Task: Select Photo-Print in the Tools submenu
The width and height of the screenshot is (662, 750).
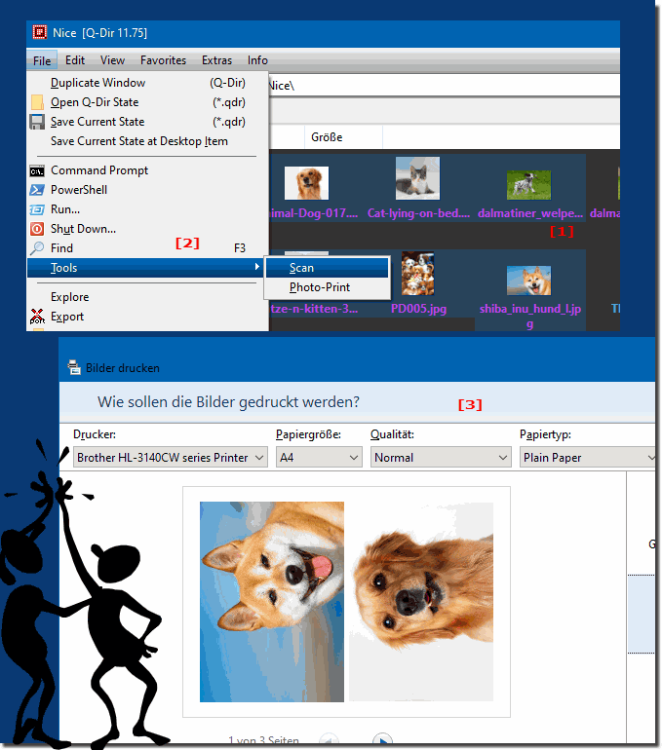Action: click(x=327, y=287)
